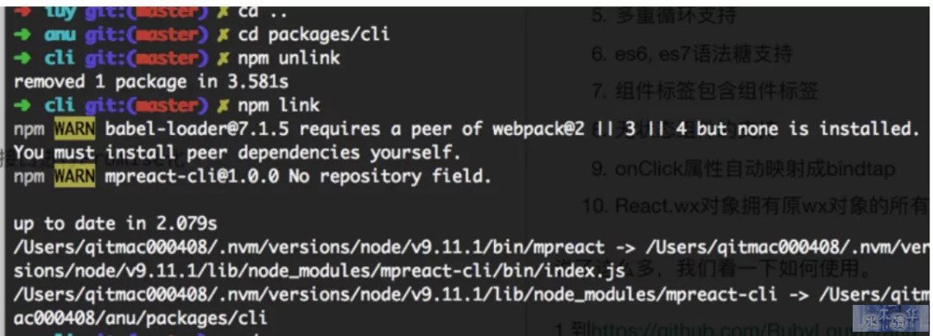933x336 pixels.
Task: Select the 'npm unlink' command text
Action: [289, 58]
